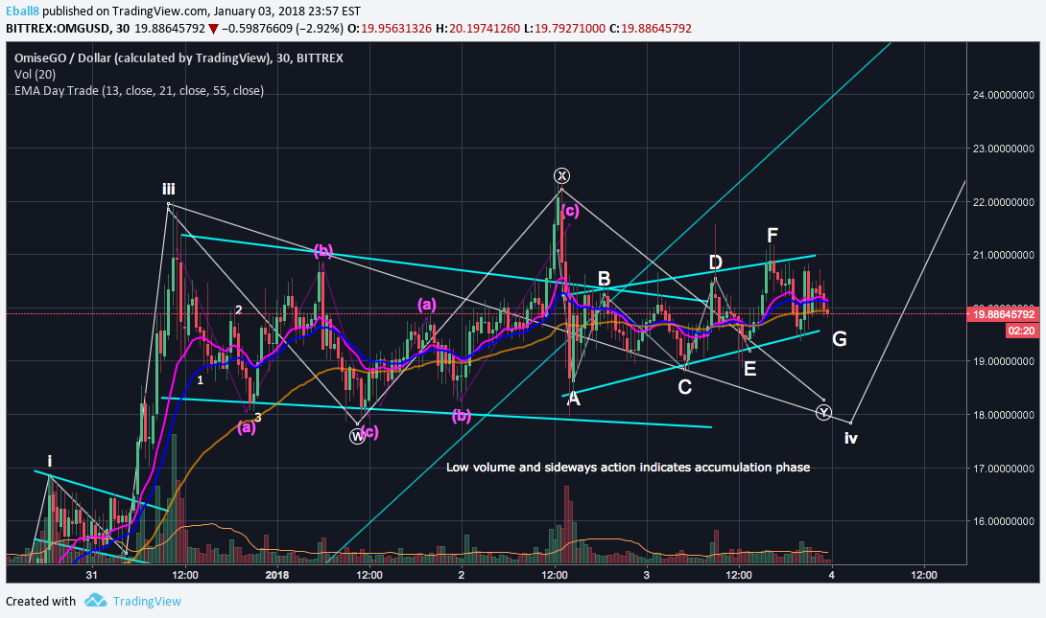Click the circled W wave label
The height and width of the screenshot is (618, 1046).
(358, 436)
